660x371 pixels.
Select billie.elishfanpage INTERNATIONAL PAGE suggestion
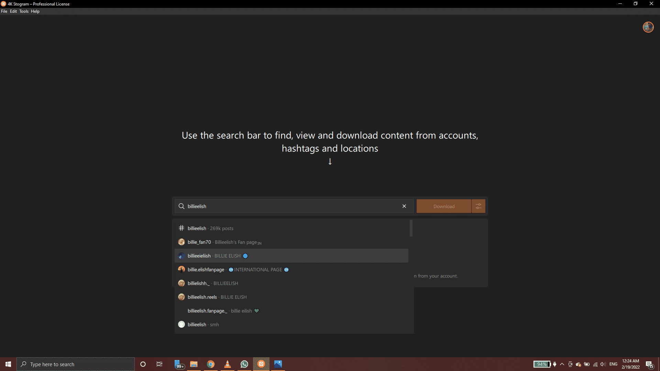tap(291, 270)
